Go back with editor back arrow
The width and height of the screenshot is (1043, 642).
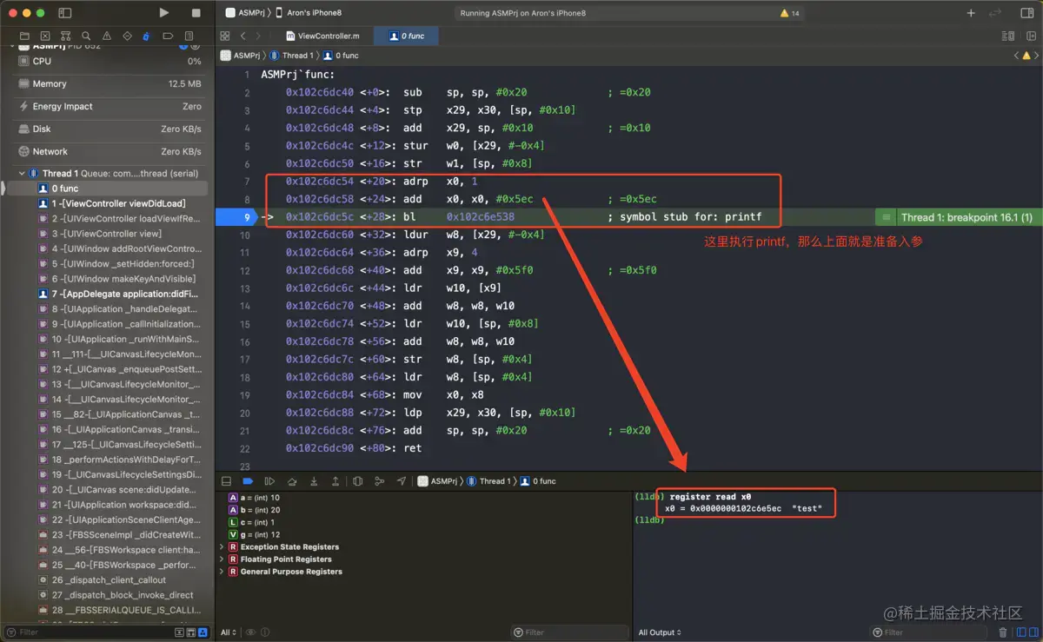point(244,36)
